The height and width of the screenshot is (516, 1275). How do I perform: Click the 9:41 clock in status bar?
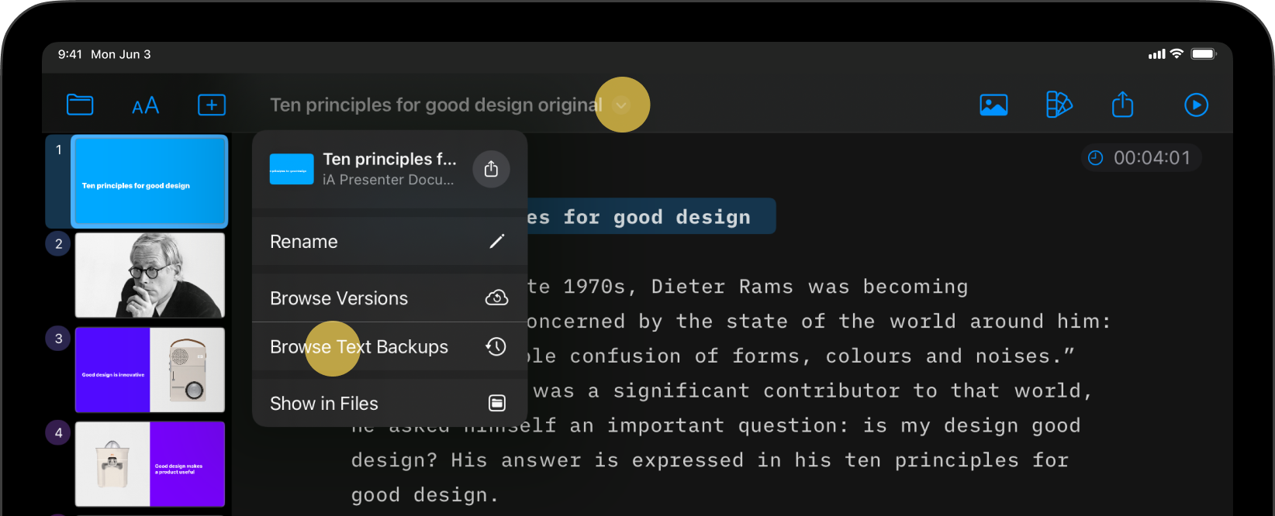point(70,54)
